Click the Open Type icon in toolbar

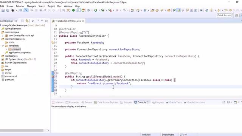pyautogui.click(x=153, y=10)
